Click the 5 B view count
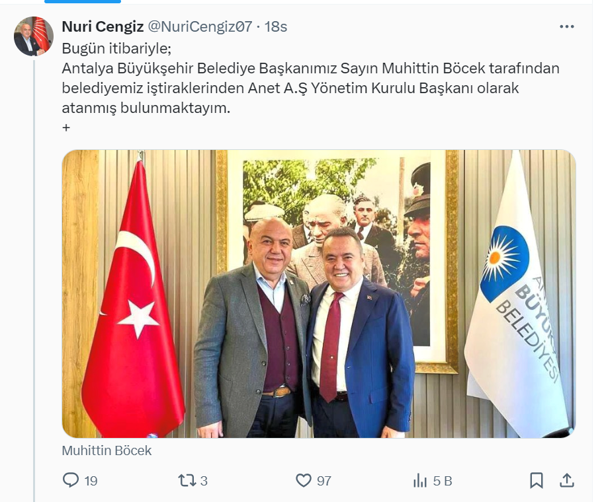 point(443,481)
